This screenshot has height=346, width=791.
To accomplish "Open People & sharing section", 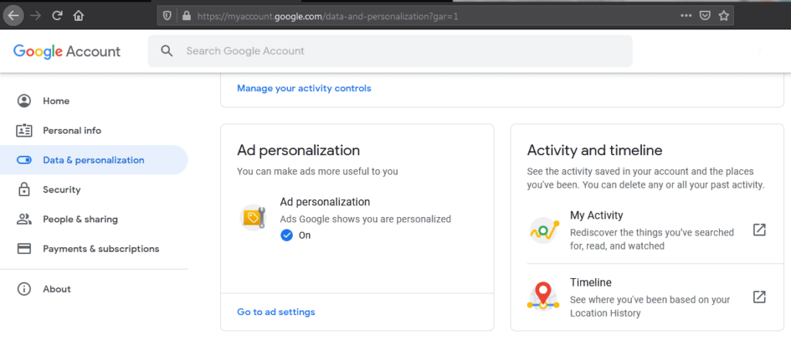I will click(x=80, y=219).
